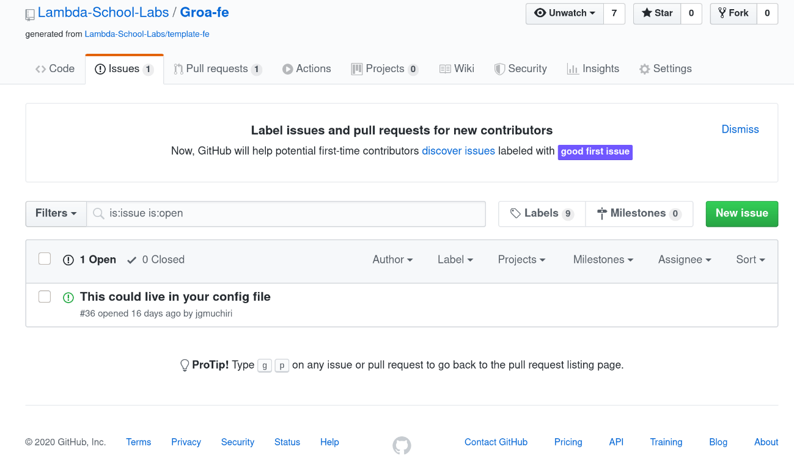Open the Unwatch dropdown
The image size is (794, 470).
[564, 13]
